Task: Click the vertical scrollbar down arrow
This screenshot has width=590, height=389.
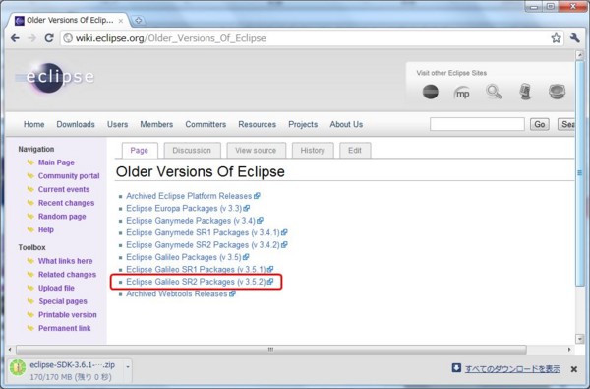Action: 579,338
